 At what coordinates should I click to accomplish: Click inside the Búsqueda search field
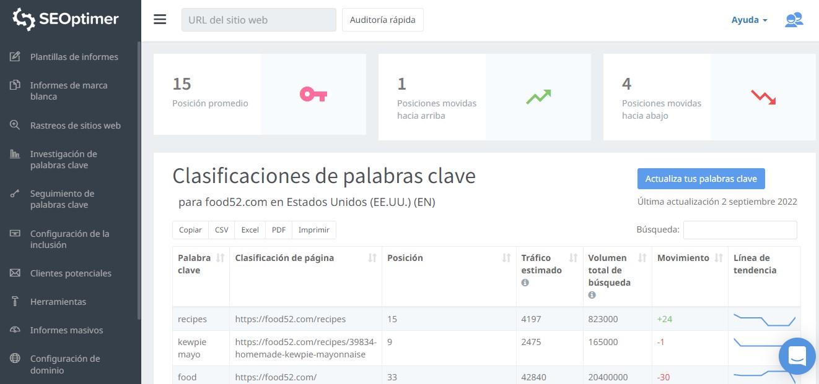tap(739, 229)
